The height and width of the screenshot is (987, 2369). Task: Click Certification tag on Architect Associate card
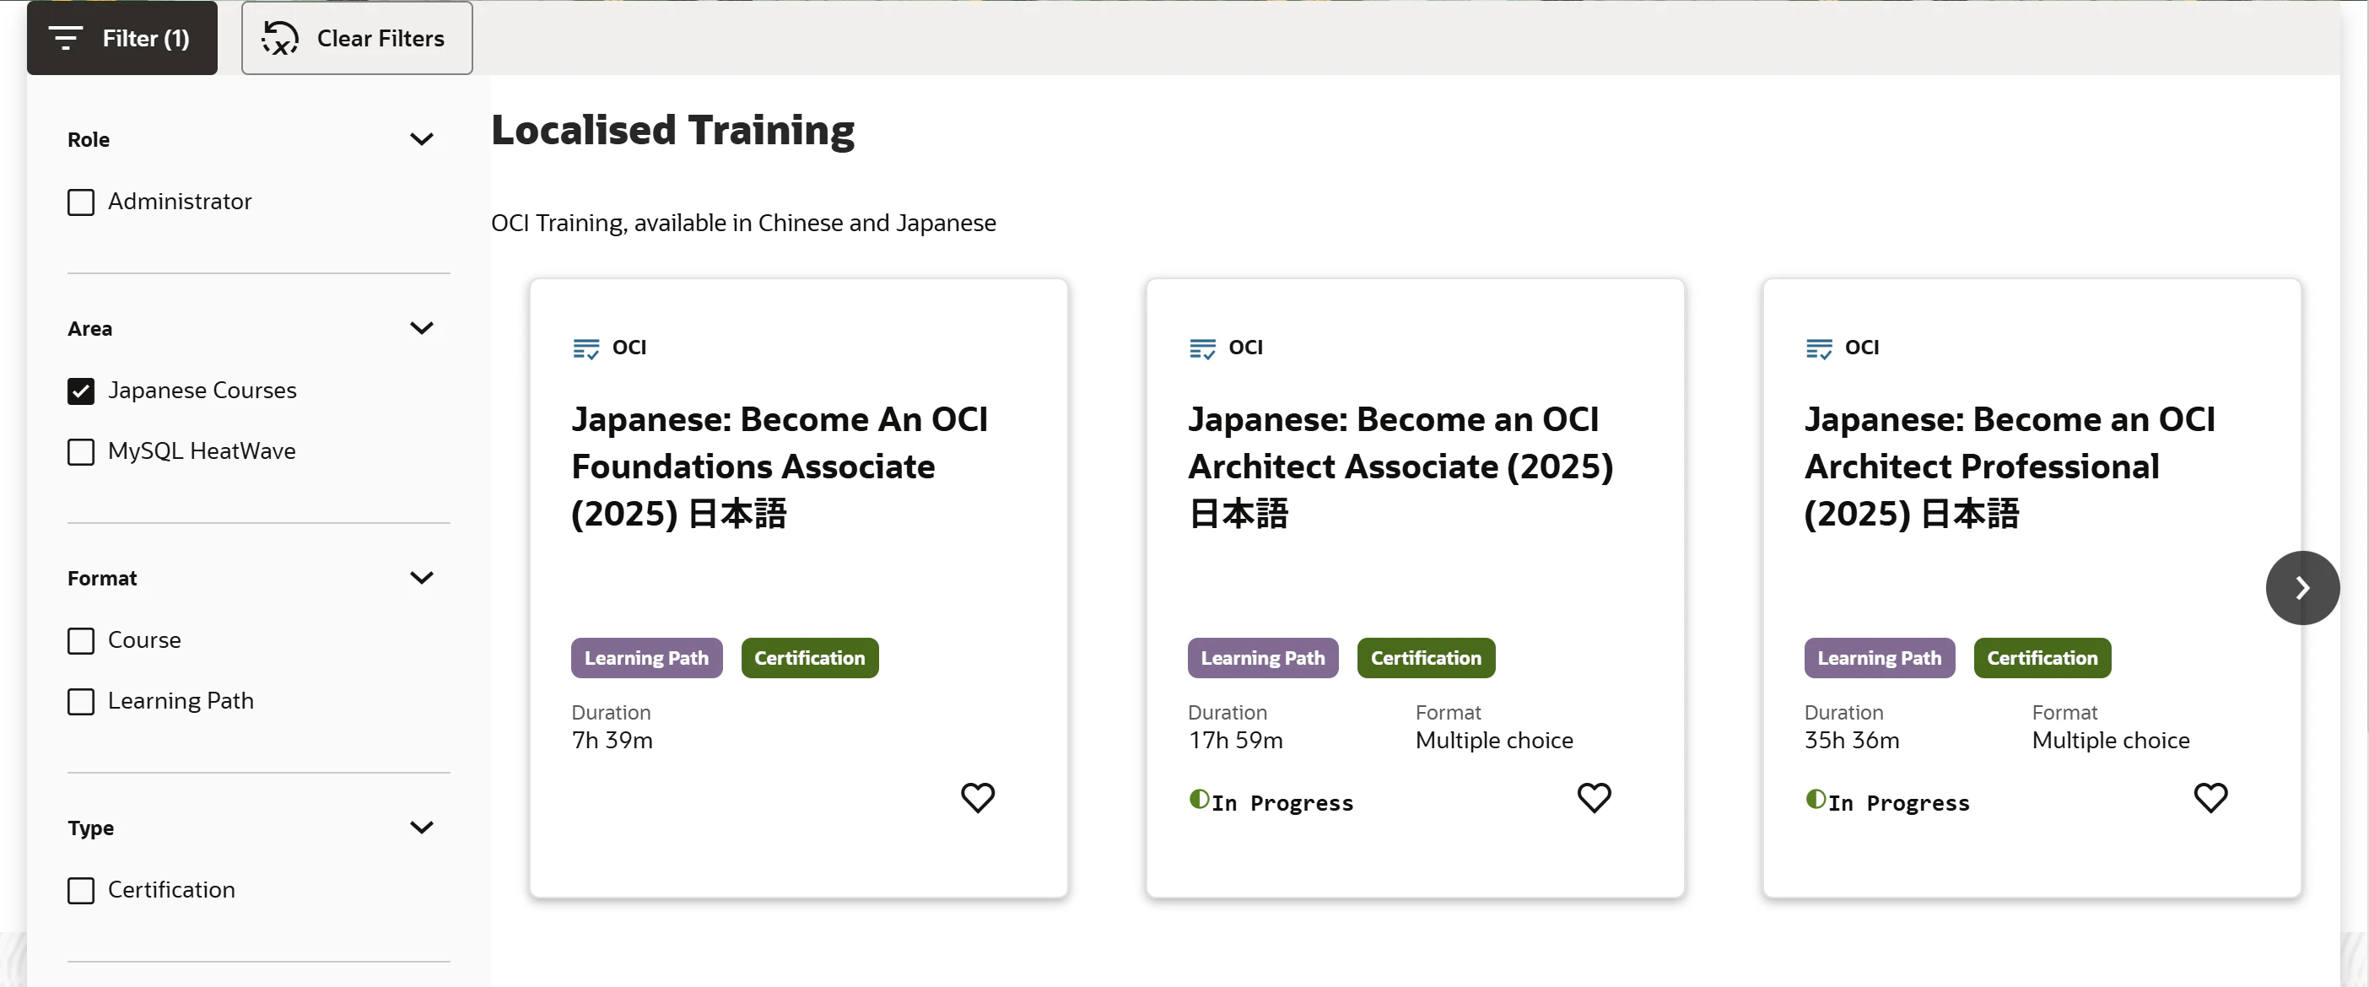pyautogui.click(x=1426, y=658)
